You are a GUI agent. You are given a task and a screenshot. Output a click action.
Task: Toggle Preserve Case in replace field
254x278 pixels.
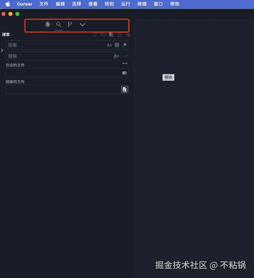[116, 56]
